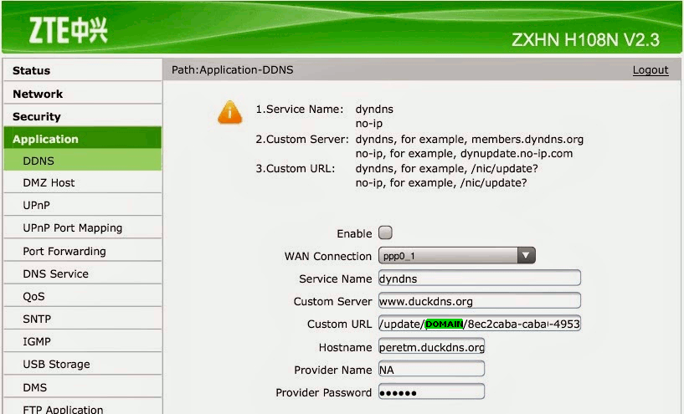Image resolution: width=684 pixels, height=414 pixels.
Task: Click the ZTE logo in header
Action: pos(69,30)
